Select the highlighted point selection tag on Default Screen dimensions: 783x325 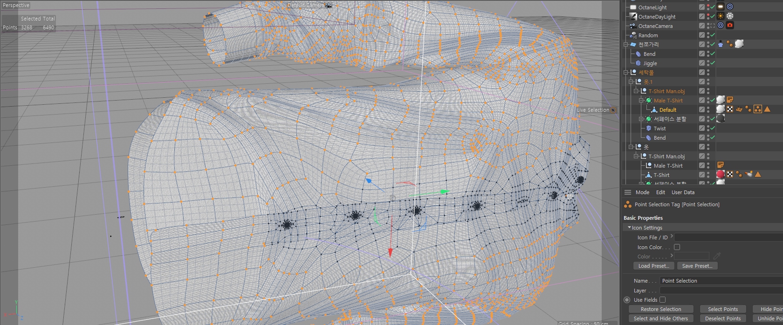758,109
